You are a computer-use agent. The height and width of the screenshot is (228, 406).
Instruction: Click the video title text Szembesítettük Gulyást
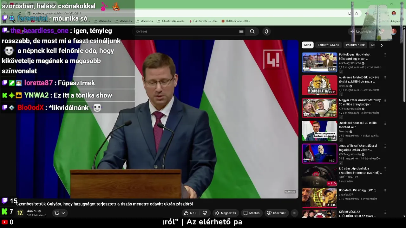[x=104, y=204]
